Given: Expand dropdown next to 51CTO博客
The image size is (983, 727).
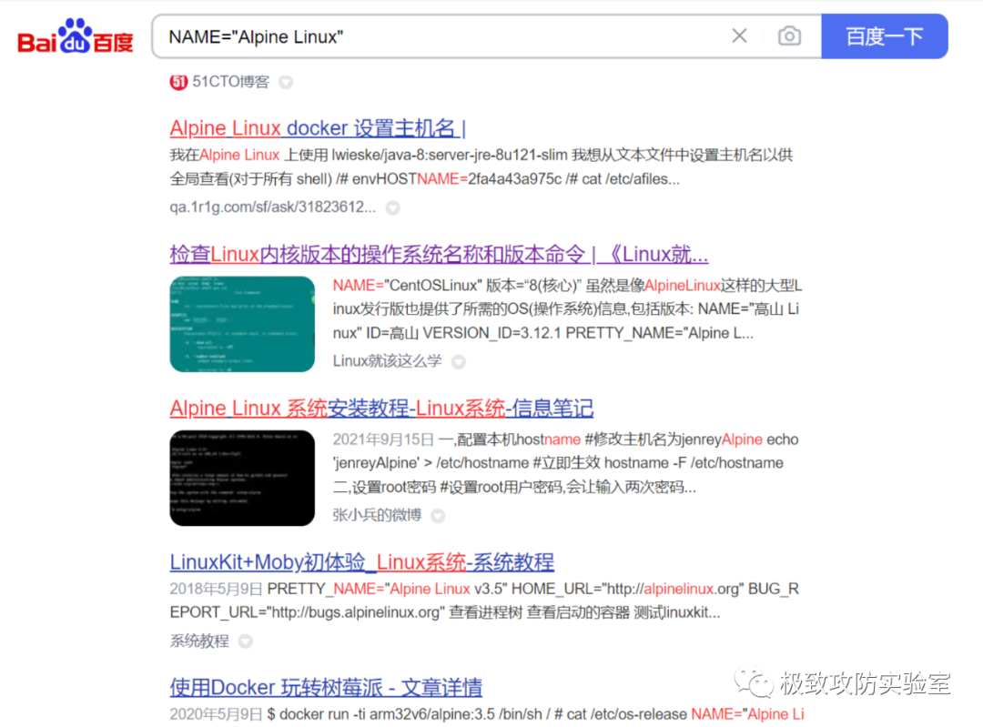Looking at the screenshot, I should coord(286,83).
